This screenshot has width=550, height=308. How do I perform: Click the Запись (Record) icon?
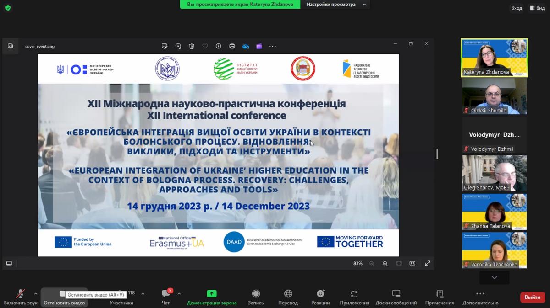[x=256, y=294]
